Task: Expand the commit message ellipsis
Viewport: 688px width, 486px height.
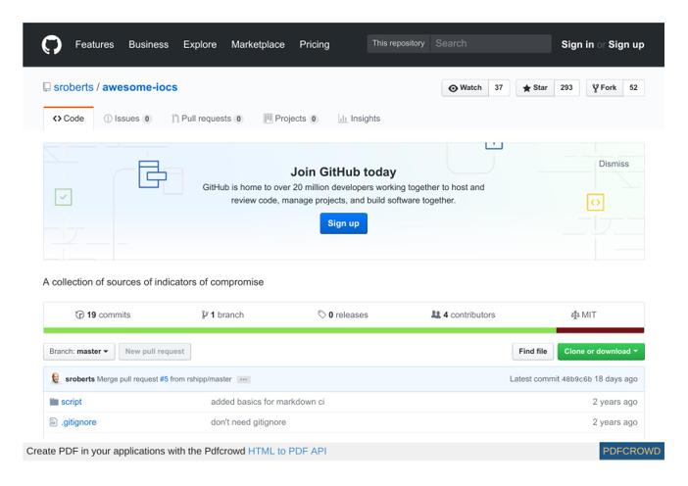Action: 243,379
